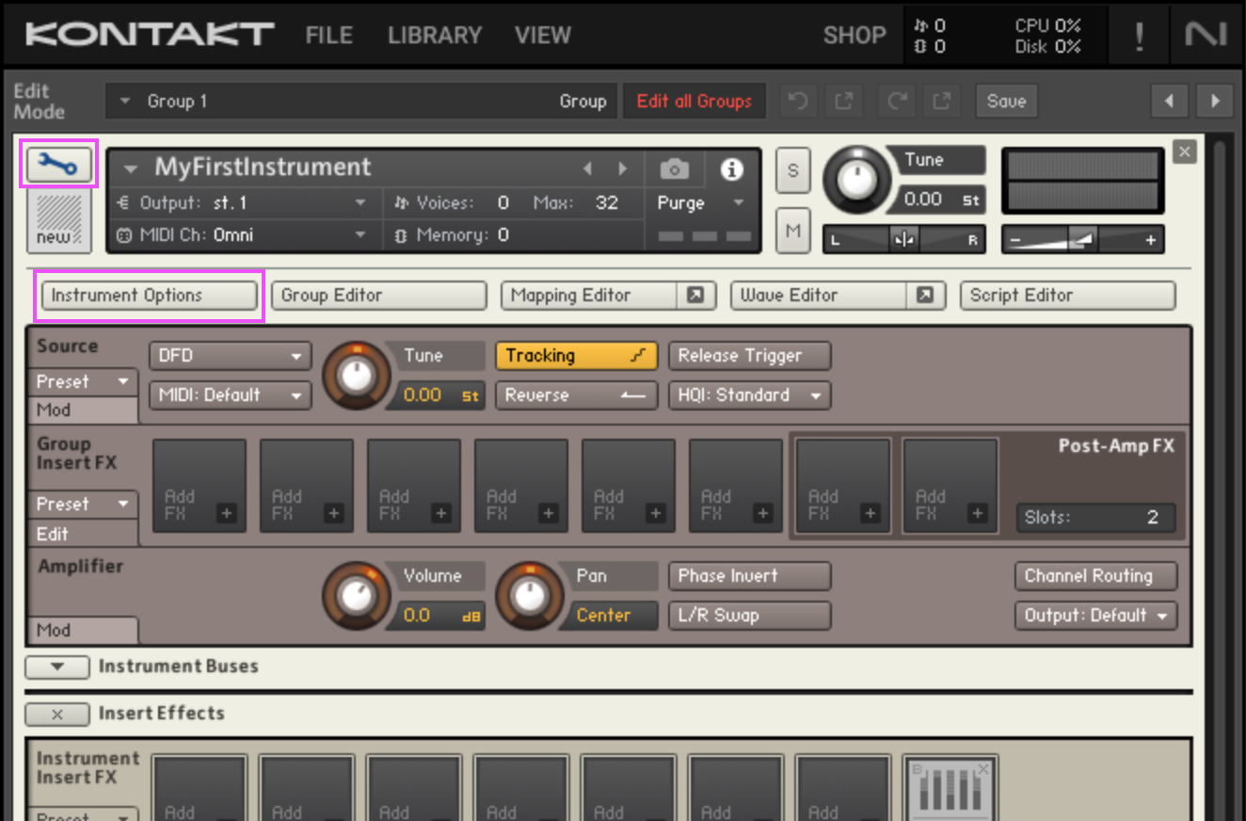
Task: Enable Release Trigger
Action: click(x=749, y=356)
